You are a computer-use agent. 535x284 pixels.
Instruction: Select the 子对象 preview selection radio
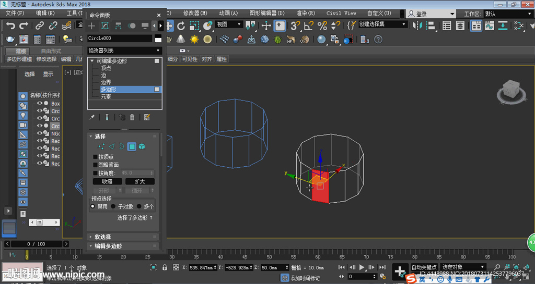click(x=113, y=206)
